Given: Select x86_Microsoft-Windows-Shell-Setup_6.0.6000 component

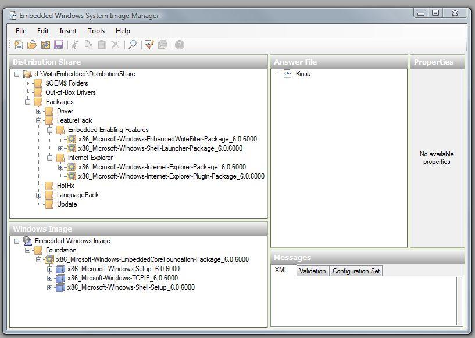Looking at the screenshot, I should 131,287.
